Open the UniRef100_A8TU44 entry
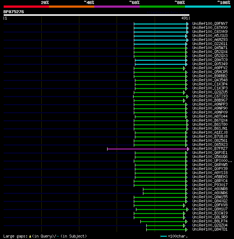 pos(210,117)
